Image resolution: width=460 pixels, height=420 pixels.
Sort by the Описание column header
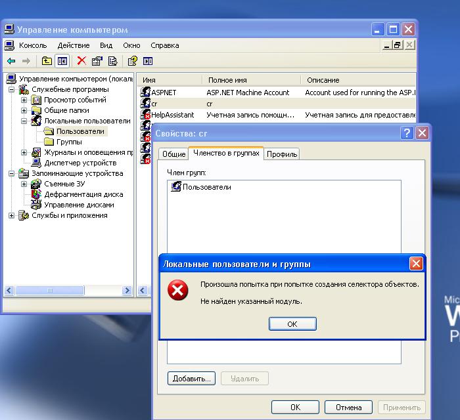point(359,80)
